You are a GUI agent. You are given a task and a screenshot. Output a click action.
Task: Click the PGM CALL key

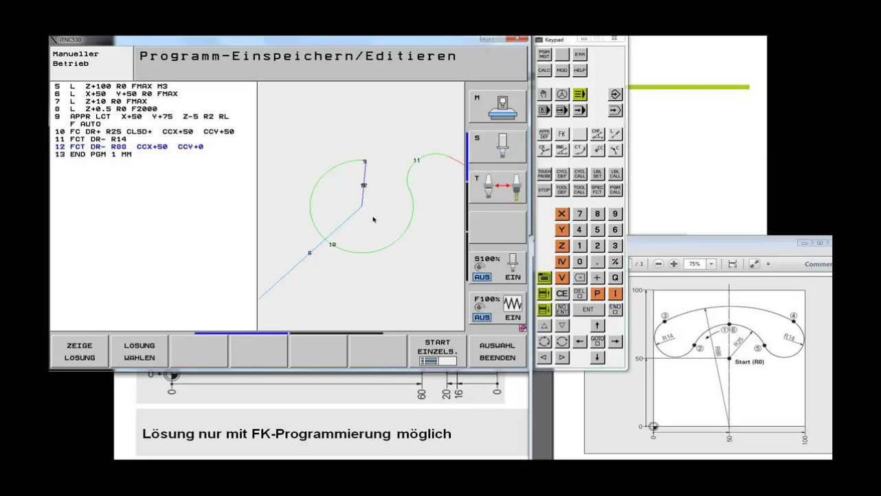[615, 189]
